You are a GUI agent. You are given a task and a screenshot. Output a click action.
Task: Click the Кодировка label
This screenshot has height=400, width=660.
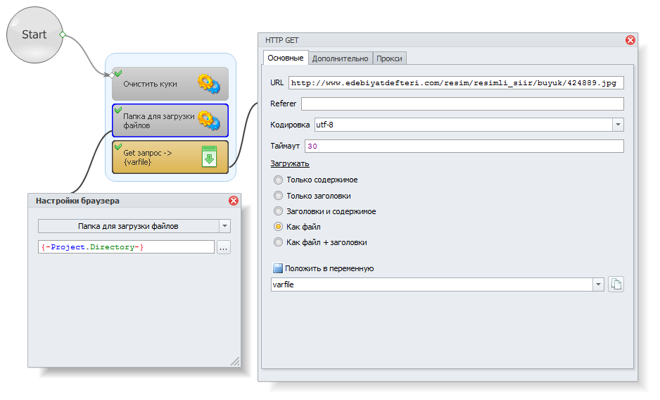coord(290,125)
